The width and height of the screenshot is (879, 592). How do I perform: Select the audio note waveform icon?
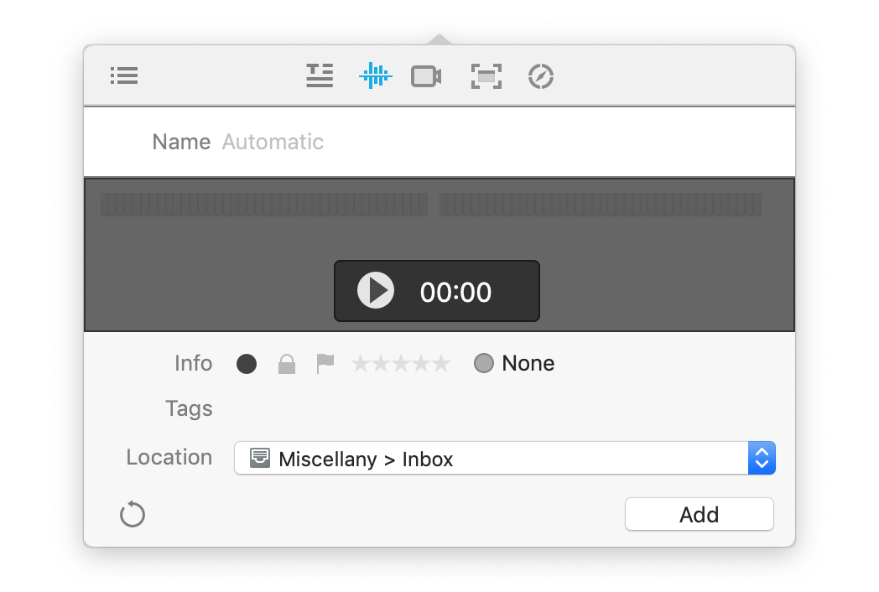coord(374,76)
